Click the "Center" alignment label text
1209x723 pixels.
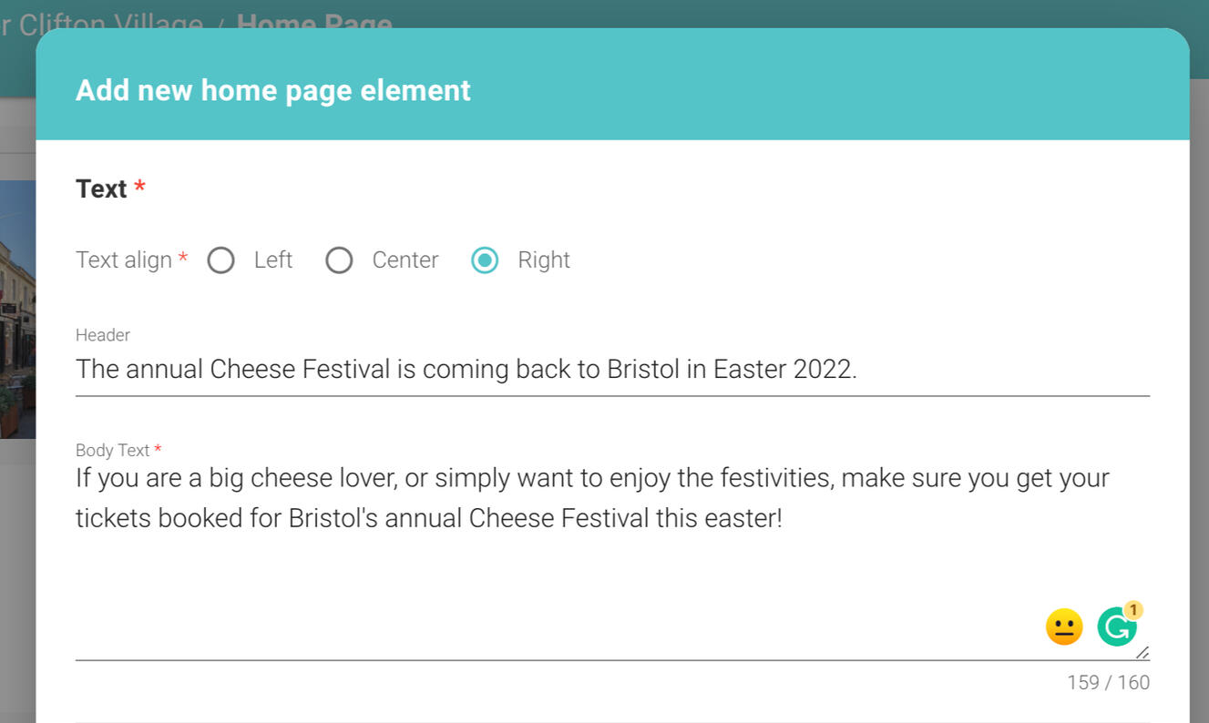(405, 260)
